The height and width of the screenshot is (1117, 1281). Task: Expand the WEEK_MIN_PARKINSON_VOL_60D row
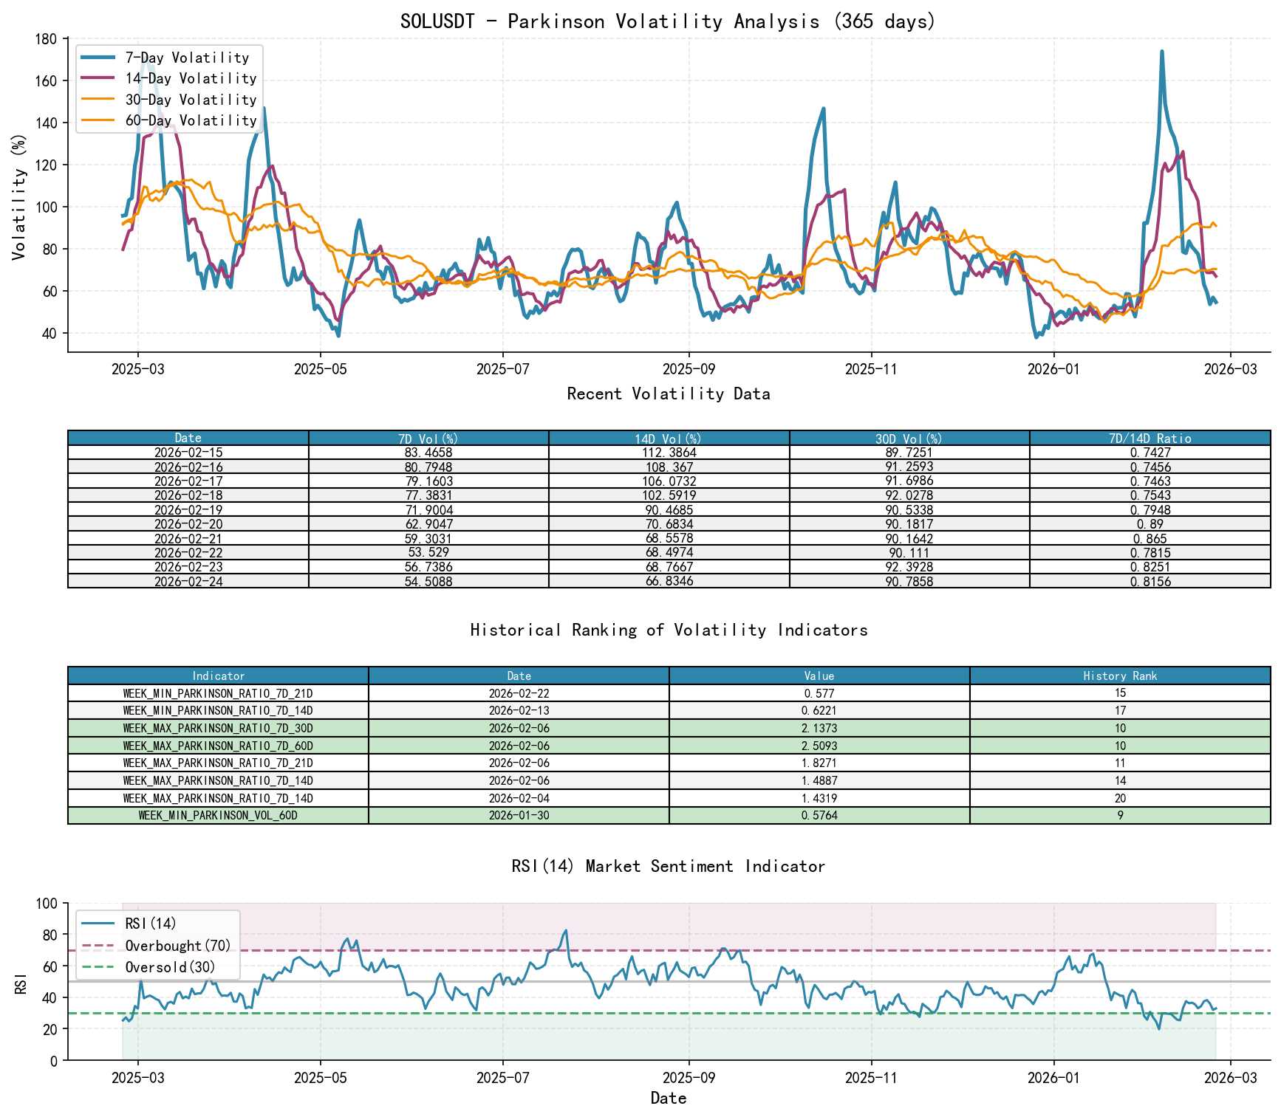point(219,816)
